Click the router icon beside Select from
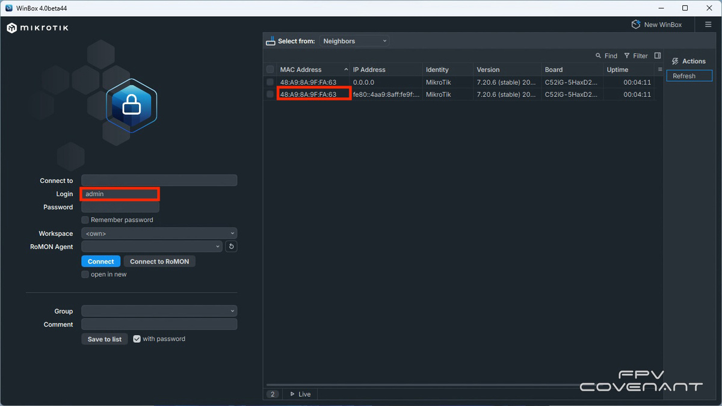This screenshot has height=406, width=722. (271, 41)
